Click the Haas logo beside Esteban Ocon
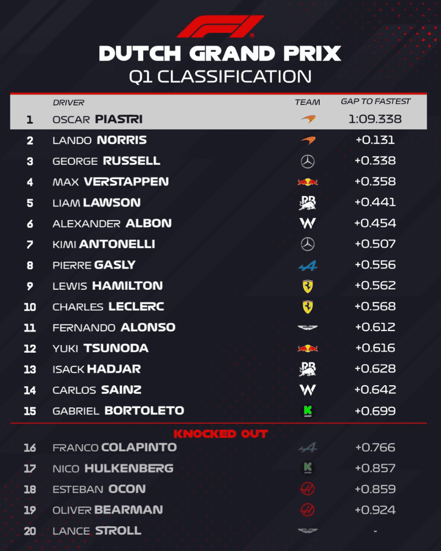This screenshot has height=551, width=441. click(308, 489)
